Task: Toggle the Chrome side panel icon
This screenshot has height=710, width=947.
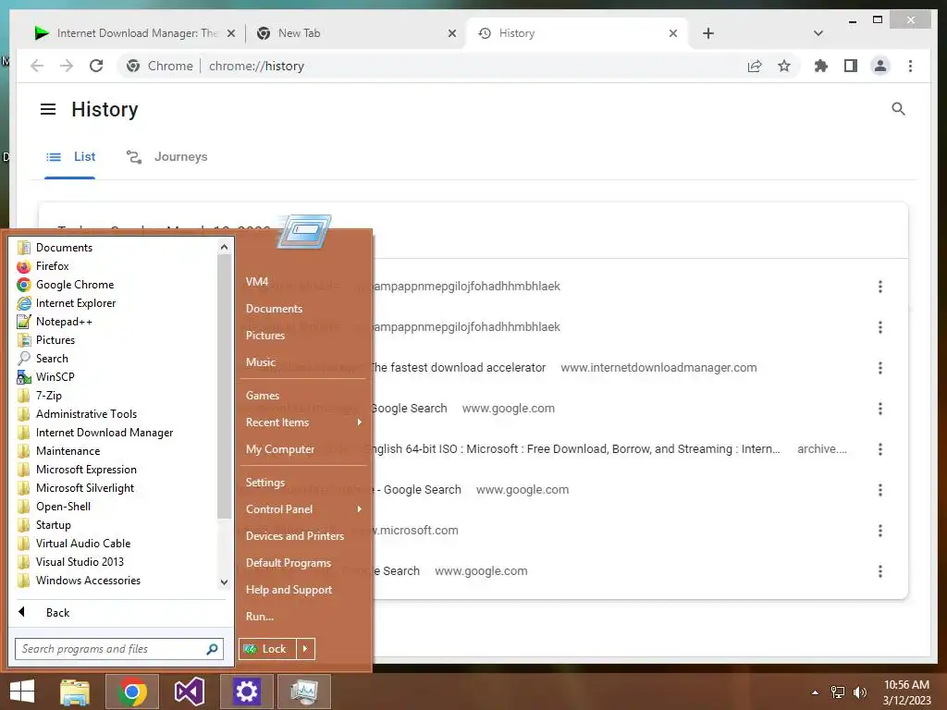Action: (851, 66)
